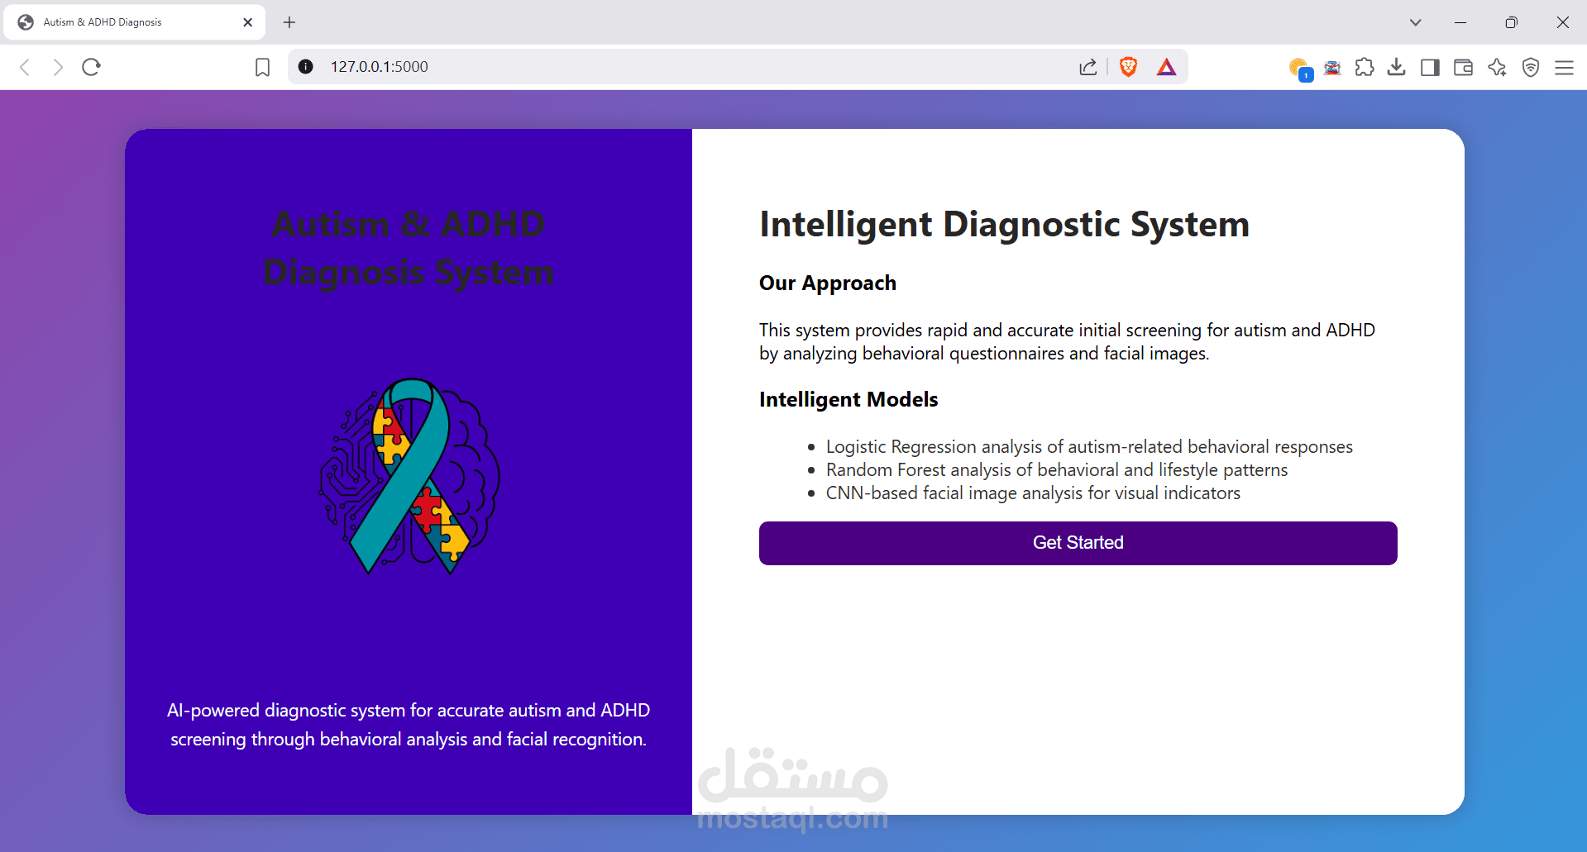Click the AI-powered diagnostic system description text
Screen dimensions: 1587x852
(409, 725)
